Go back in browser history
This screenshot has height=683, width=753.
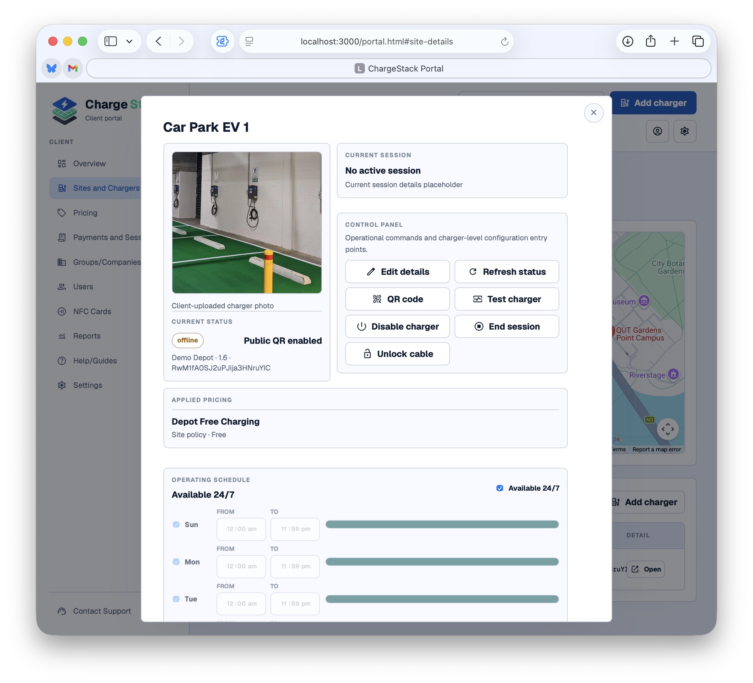(158, 41)
